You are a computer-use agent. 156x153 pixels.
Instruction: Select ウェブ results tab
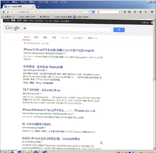coord(27,37)
